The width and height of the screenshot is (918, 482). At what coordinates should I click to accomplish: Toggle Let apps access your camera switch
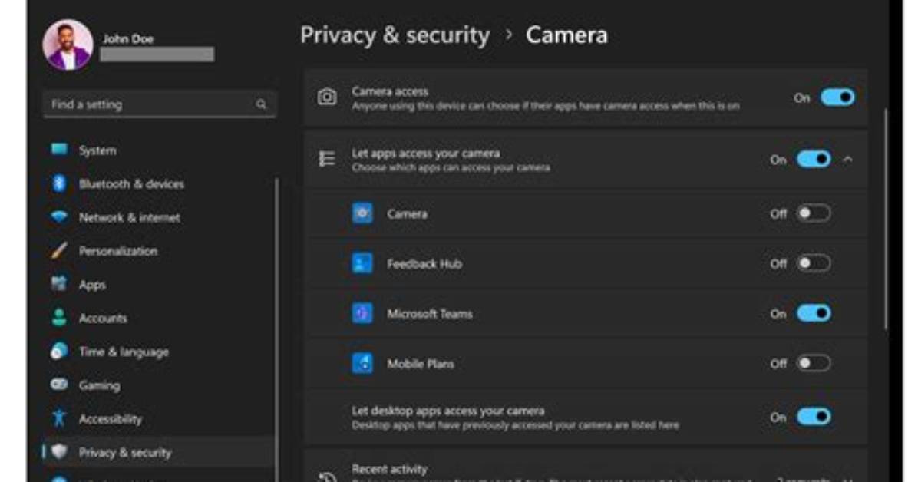pyautogui.click(x=814, y=159)
